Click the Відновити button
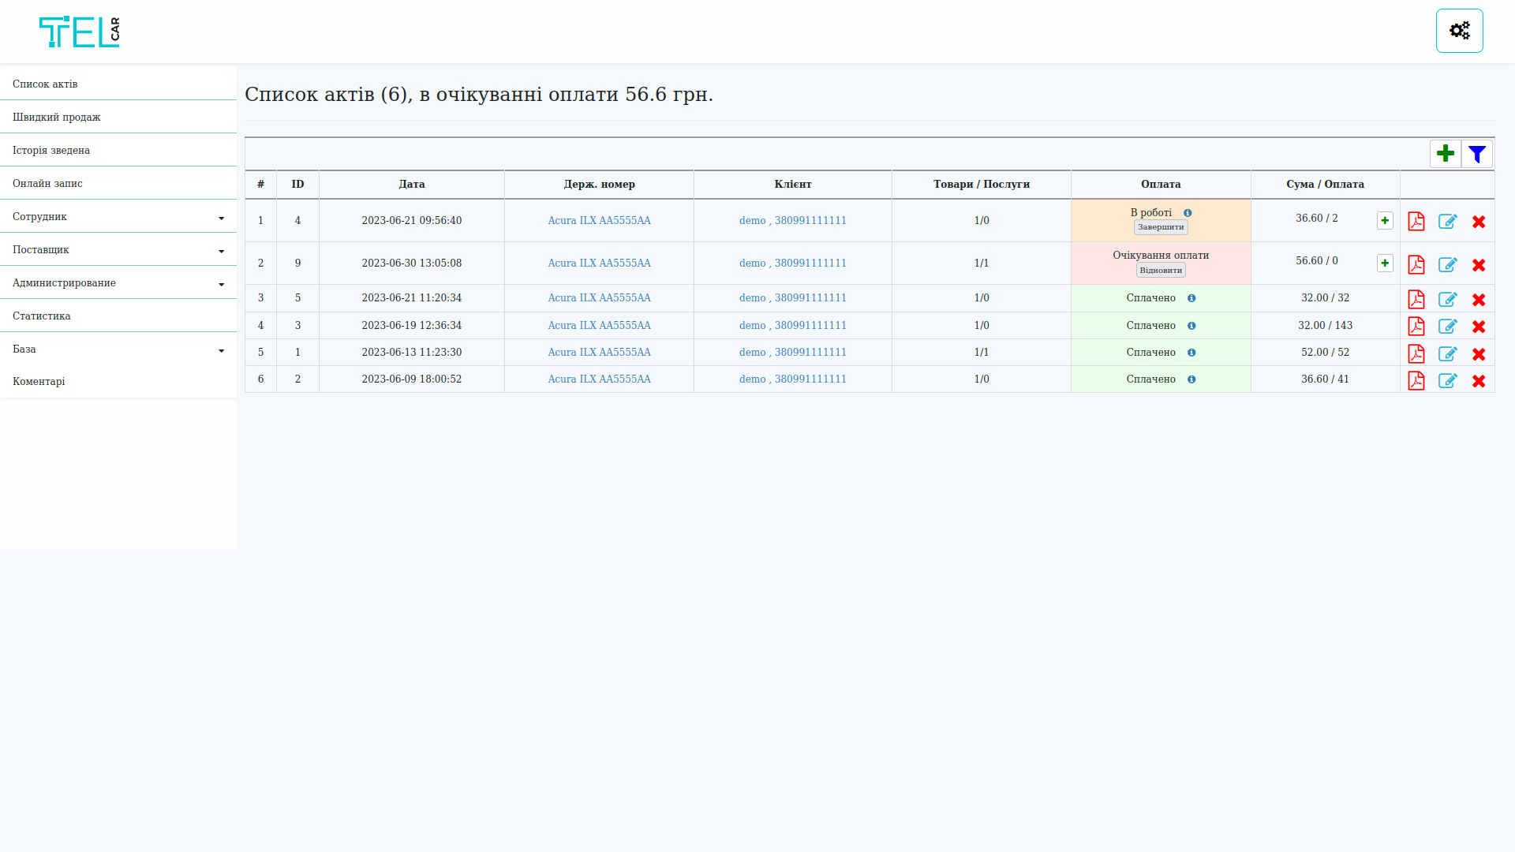Viewport: 1515px width, 852px height. (x=1161, y=271)
